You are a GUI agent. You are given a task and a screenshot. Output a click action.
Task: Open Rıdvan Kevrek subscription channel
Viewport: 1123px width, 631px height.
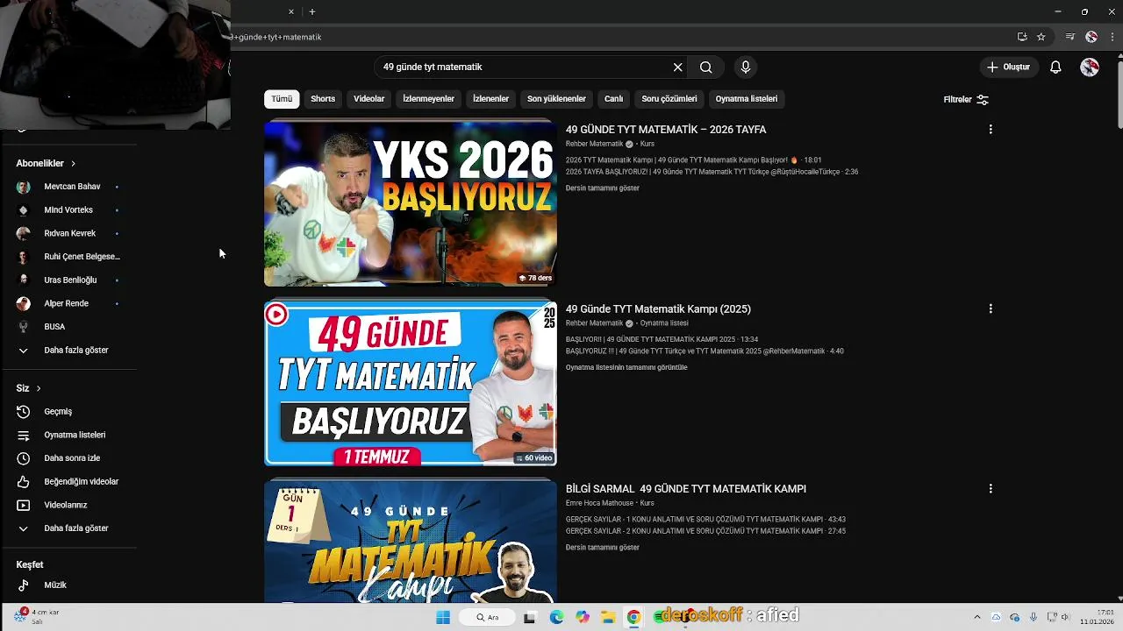coord(68,233)
